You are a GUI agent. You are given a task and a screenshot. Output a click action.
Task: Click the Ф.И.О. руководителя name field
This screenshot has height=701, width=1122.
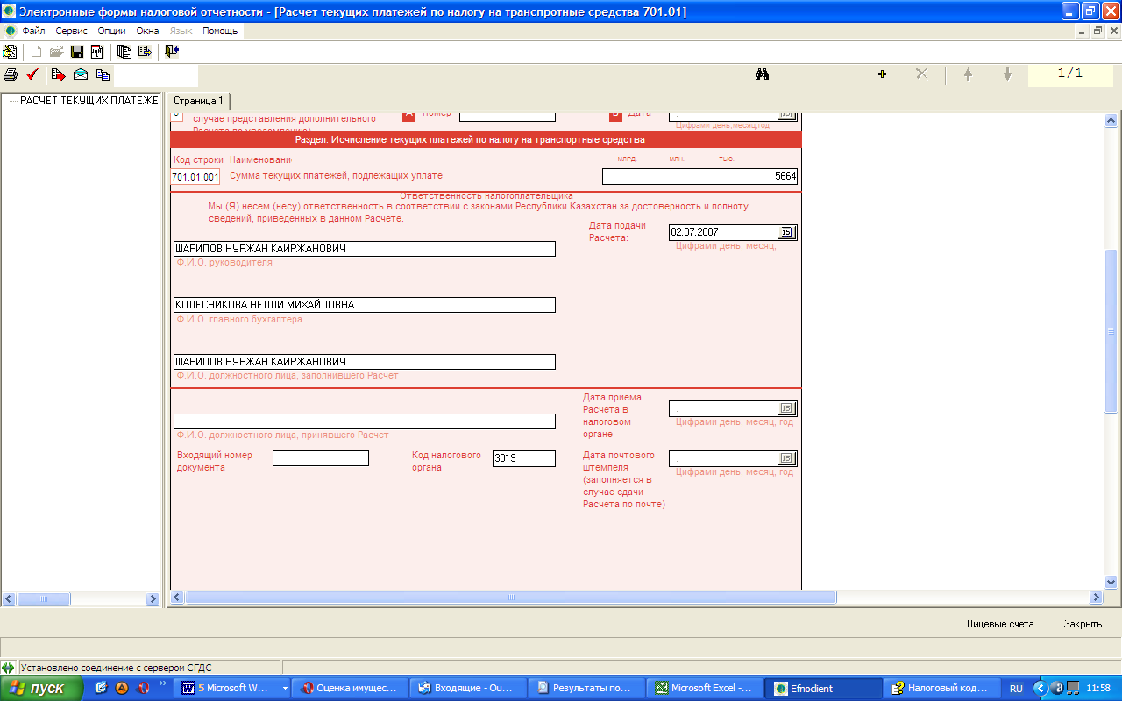(x=365, y=249)
